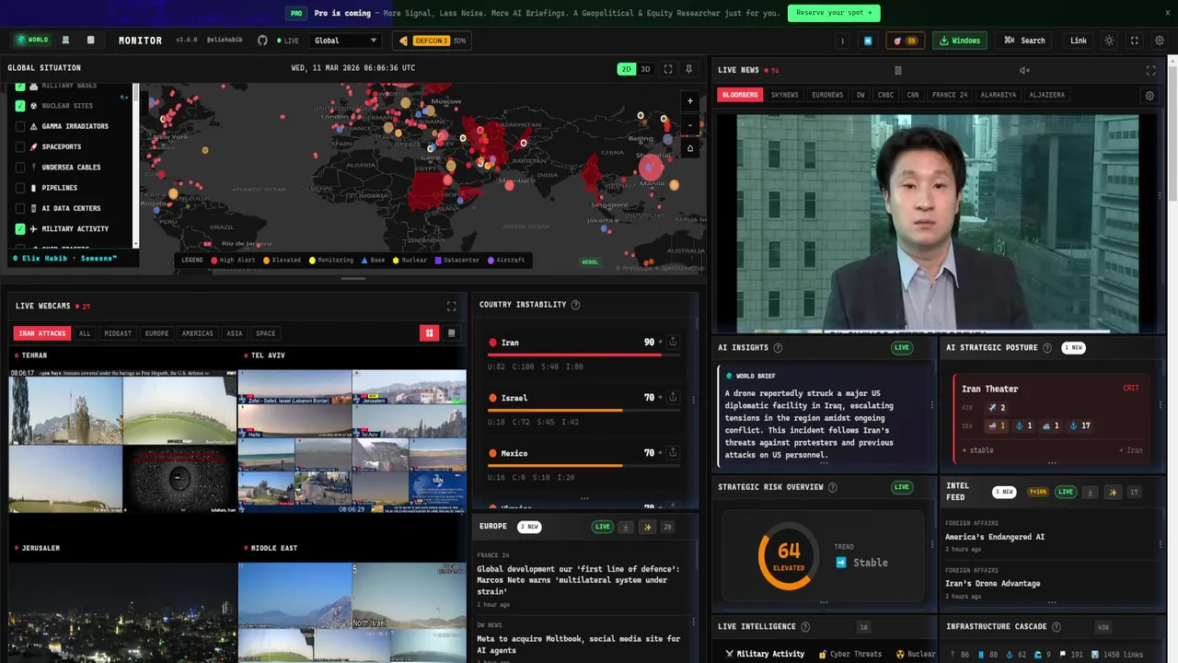
Task: Disable Military Activity layer
Action: pyautogui.click(x=20, y=228)
